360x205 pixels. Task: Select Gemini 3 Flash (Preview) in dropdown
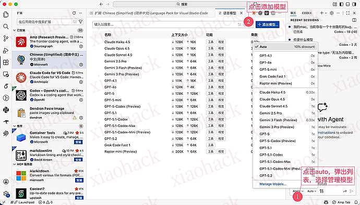[x=285, y=120]
